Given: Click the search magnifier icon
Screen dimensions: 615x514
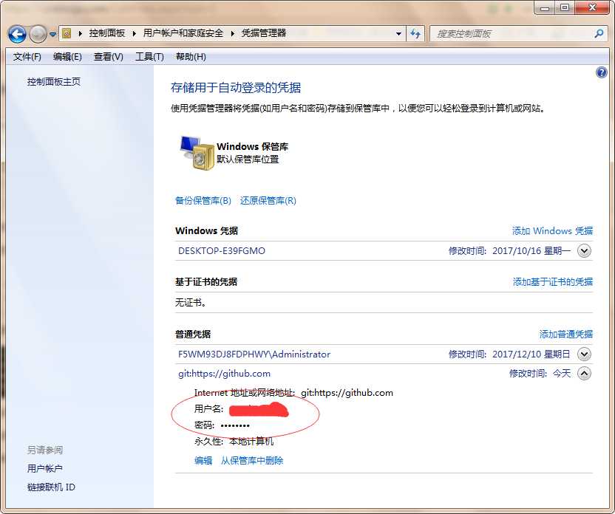Looking at the screenshot, I should tap(599, 34).
